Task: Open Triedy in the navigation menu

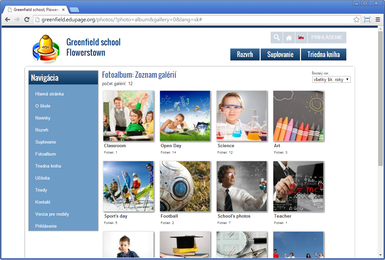Action: click(41, 190)
